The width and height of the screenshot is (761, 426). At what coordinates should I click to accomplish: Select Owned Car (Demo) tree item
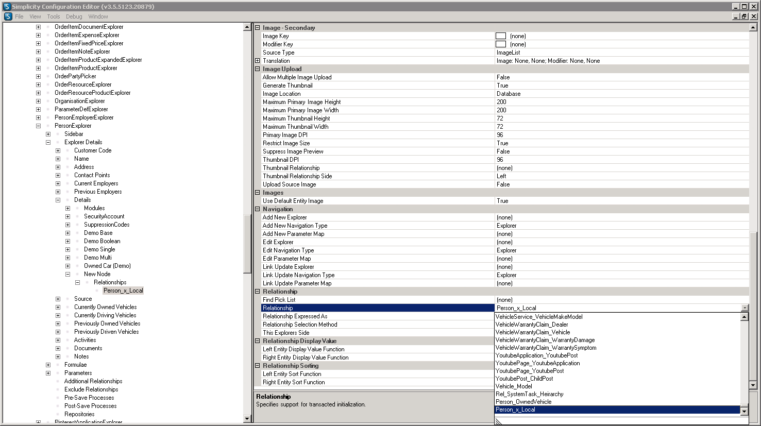[107, 266]
